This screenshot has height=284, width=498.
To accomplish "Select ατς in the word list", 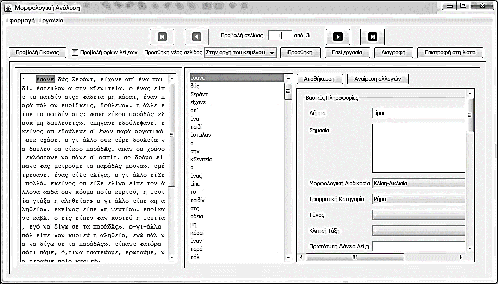I will (237, 209).
